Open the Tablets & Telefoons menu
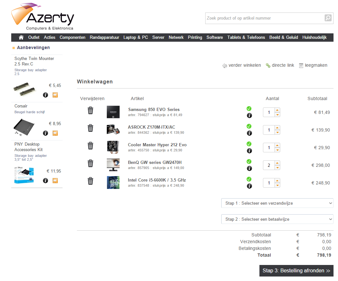Screen dimensions: 338x281 coord(246,37)
